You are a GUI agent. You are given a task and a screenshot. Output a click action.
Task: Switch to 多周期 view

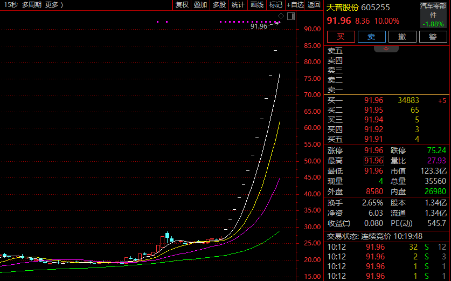coord(32,5)
